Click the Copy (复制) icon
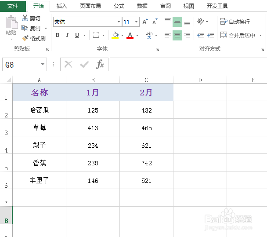267x237 pixels. [x=25, y=28]
